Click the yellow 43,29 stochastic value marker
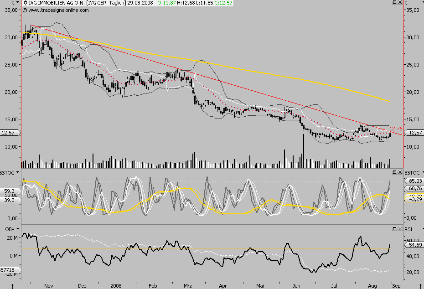 pyautogui.click(x=414, y=199)
